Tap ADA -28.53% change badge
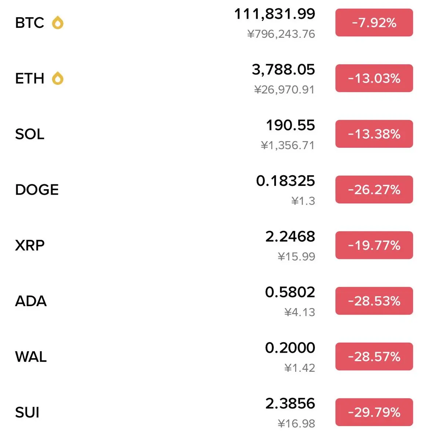Viewport: 428px width, 440px height. click(374, 301)
